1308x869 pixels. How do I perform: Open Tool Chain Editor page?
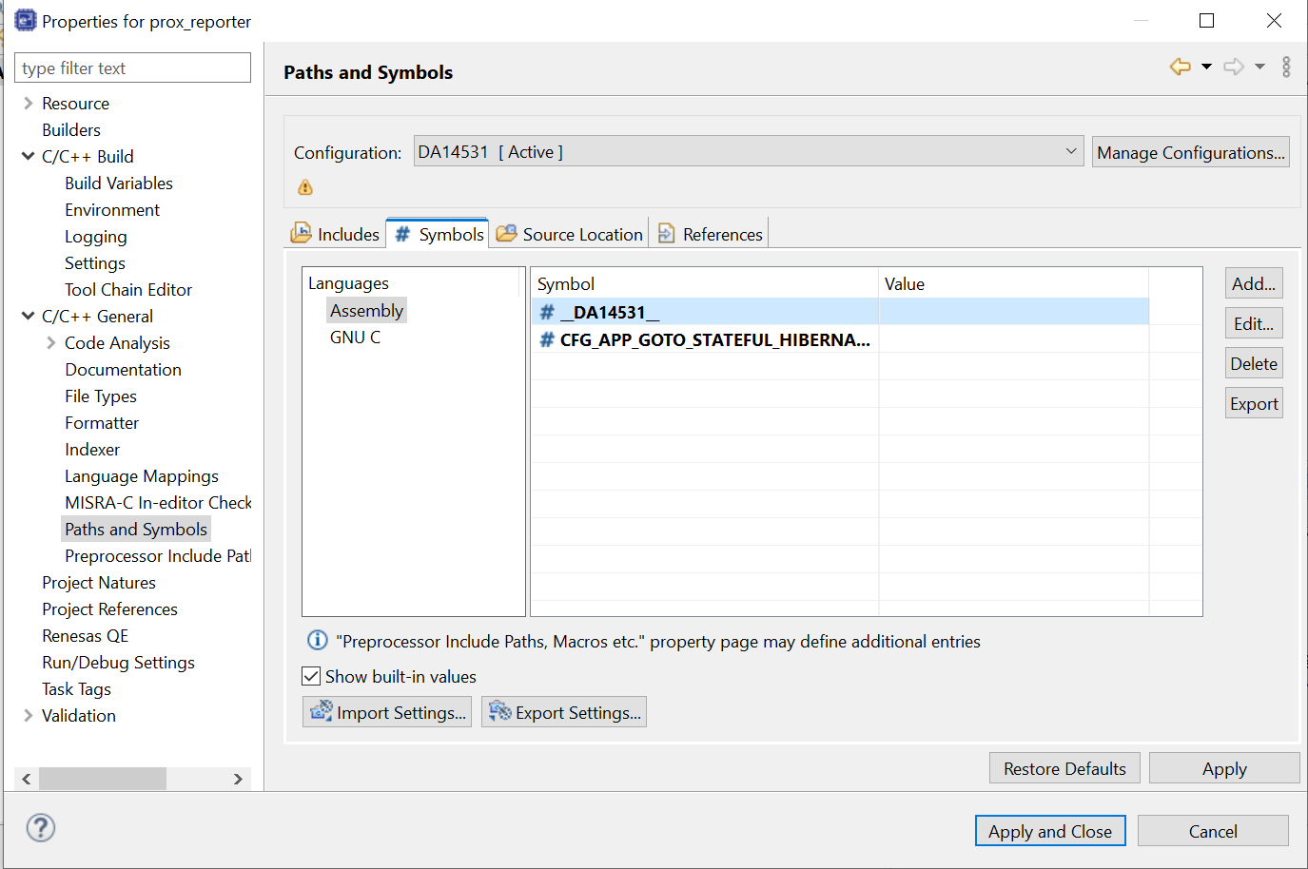128,289
